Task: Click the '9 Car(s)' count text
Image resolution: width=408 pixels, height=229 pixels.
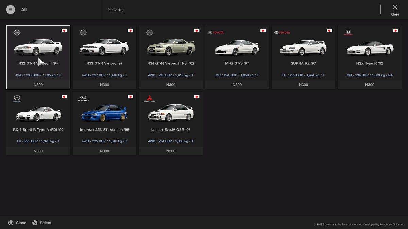Action: tap(116, 9)
